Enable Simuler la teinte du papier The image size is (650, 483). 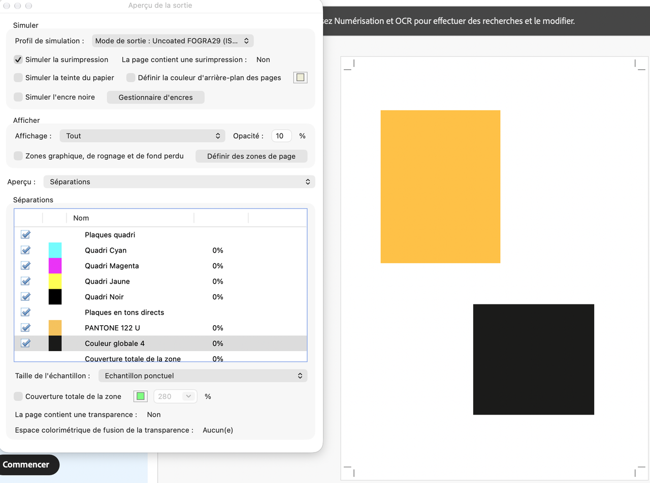18,78
